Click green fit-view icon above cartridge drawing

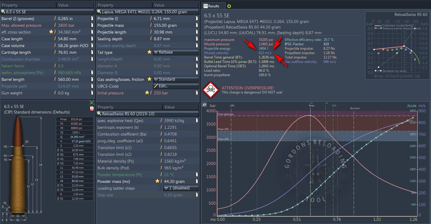tap(92, 103)
